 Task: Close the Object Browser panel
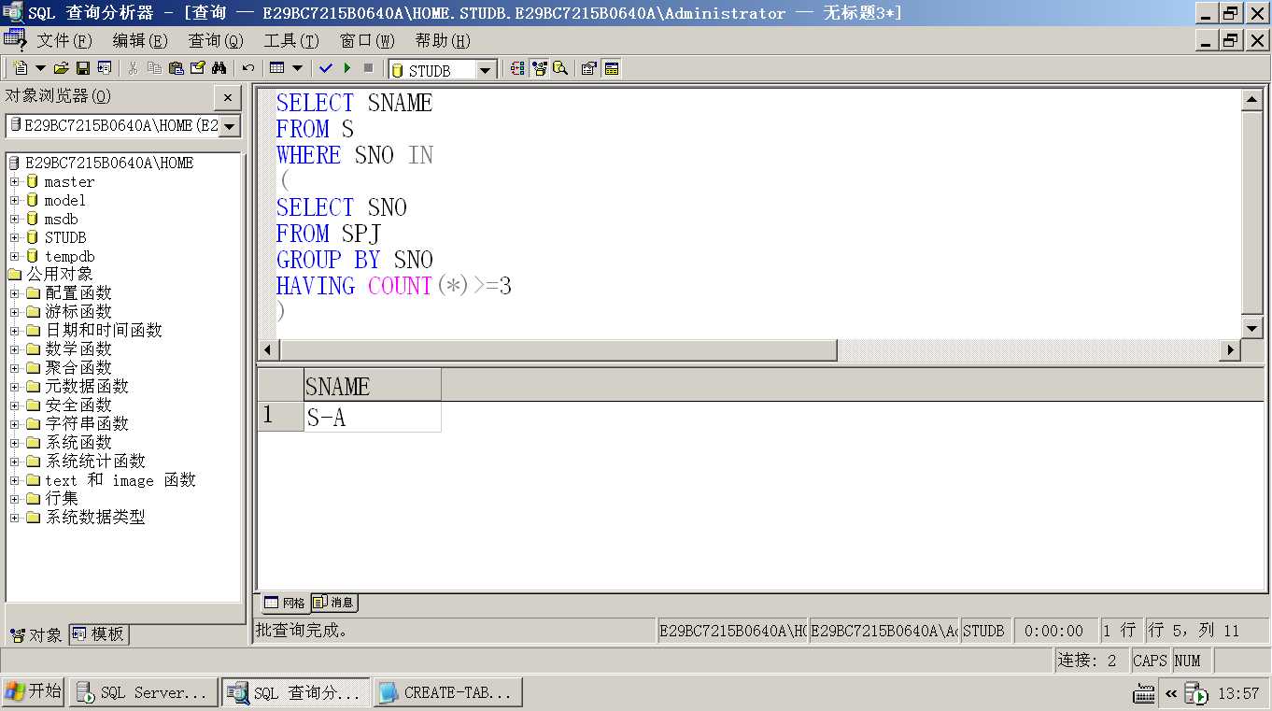228,97
